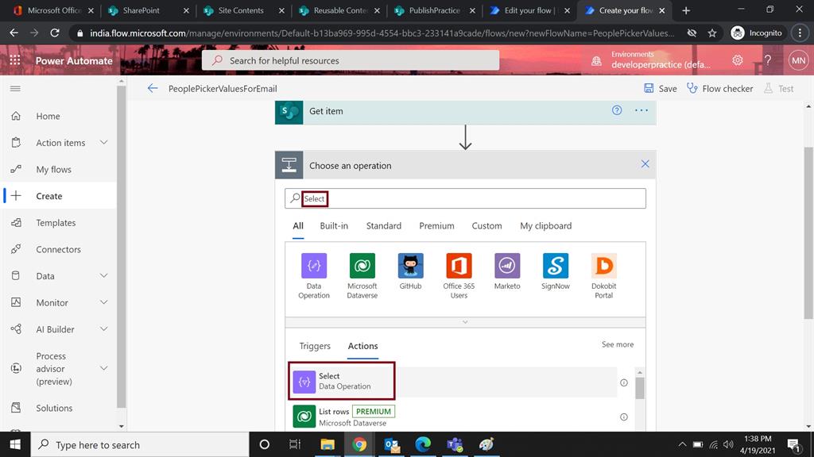Pick the Dokobit Portal connector icon
This screenshot has width=814, height=457.
[x=603, y=266]
